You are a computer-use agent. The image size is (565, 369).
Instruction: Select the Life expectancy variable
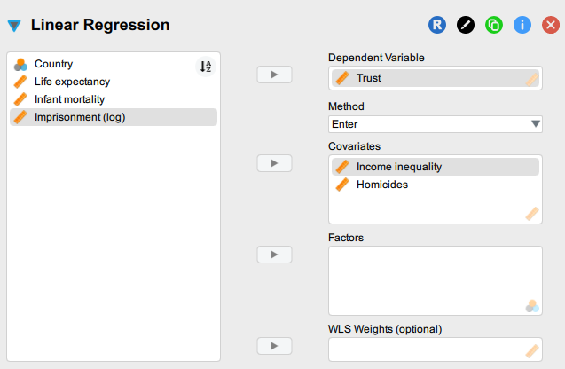[x=72, y=82]
